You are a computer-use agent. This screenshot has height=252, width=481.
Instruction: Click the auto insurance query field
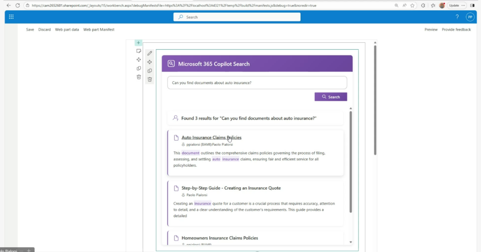257,83
